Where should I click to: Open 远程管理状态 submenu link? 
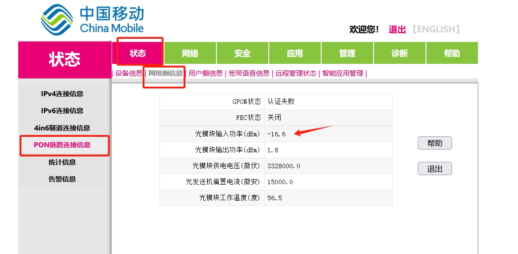[x=296, y=73]
